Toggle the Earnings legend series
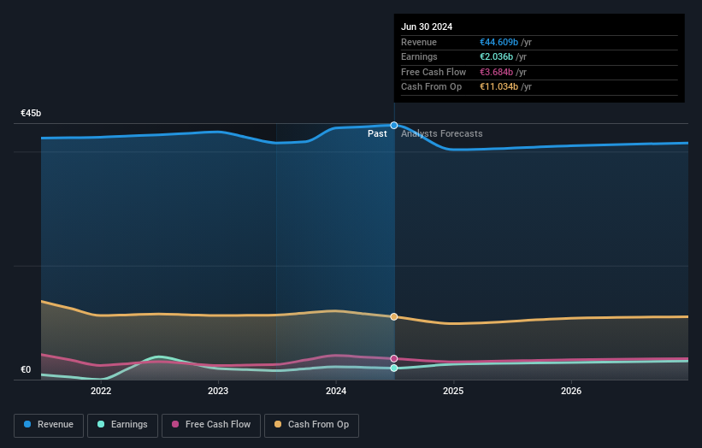The image size is (702, 448). tap(122, 425)
